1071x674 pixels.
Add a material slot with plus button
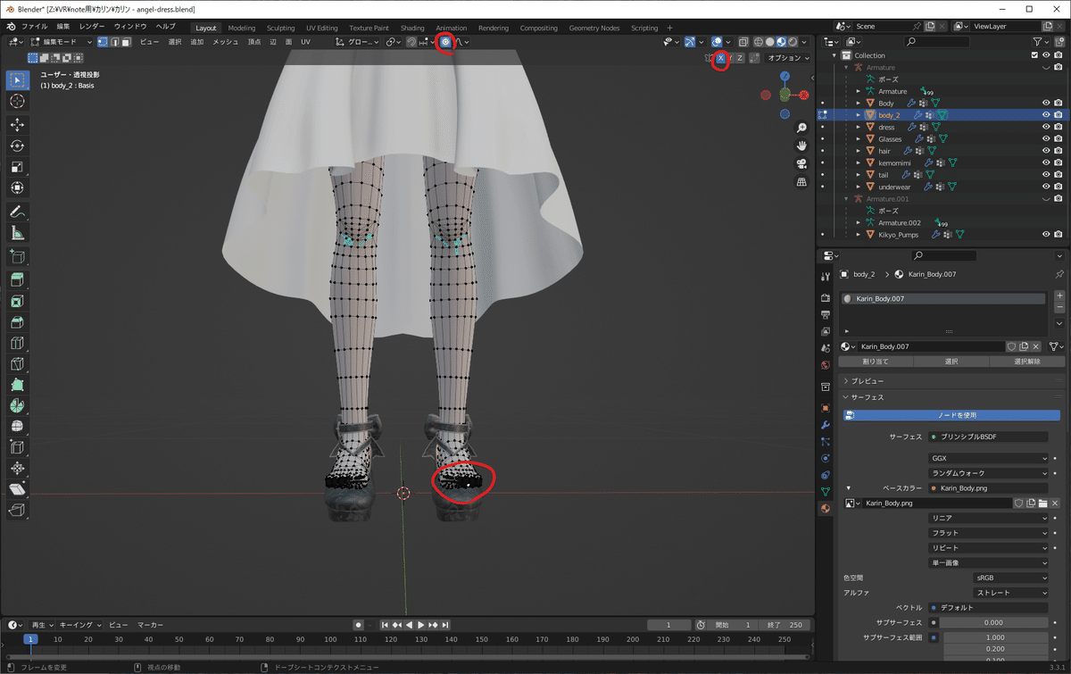(1059, 295)
